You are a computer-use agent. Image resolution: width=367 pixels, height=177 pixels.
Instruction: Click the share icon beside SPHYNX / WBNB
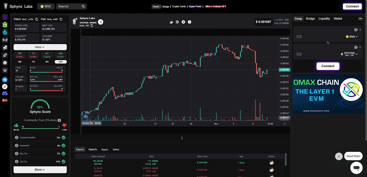pos(101,22)
